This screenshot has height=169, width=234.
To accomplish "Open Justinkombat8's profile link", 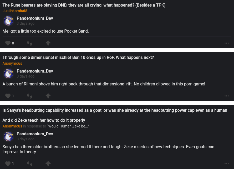I will tap(15, 11).
